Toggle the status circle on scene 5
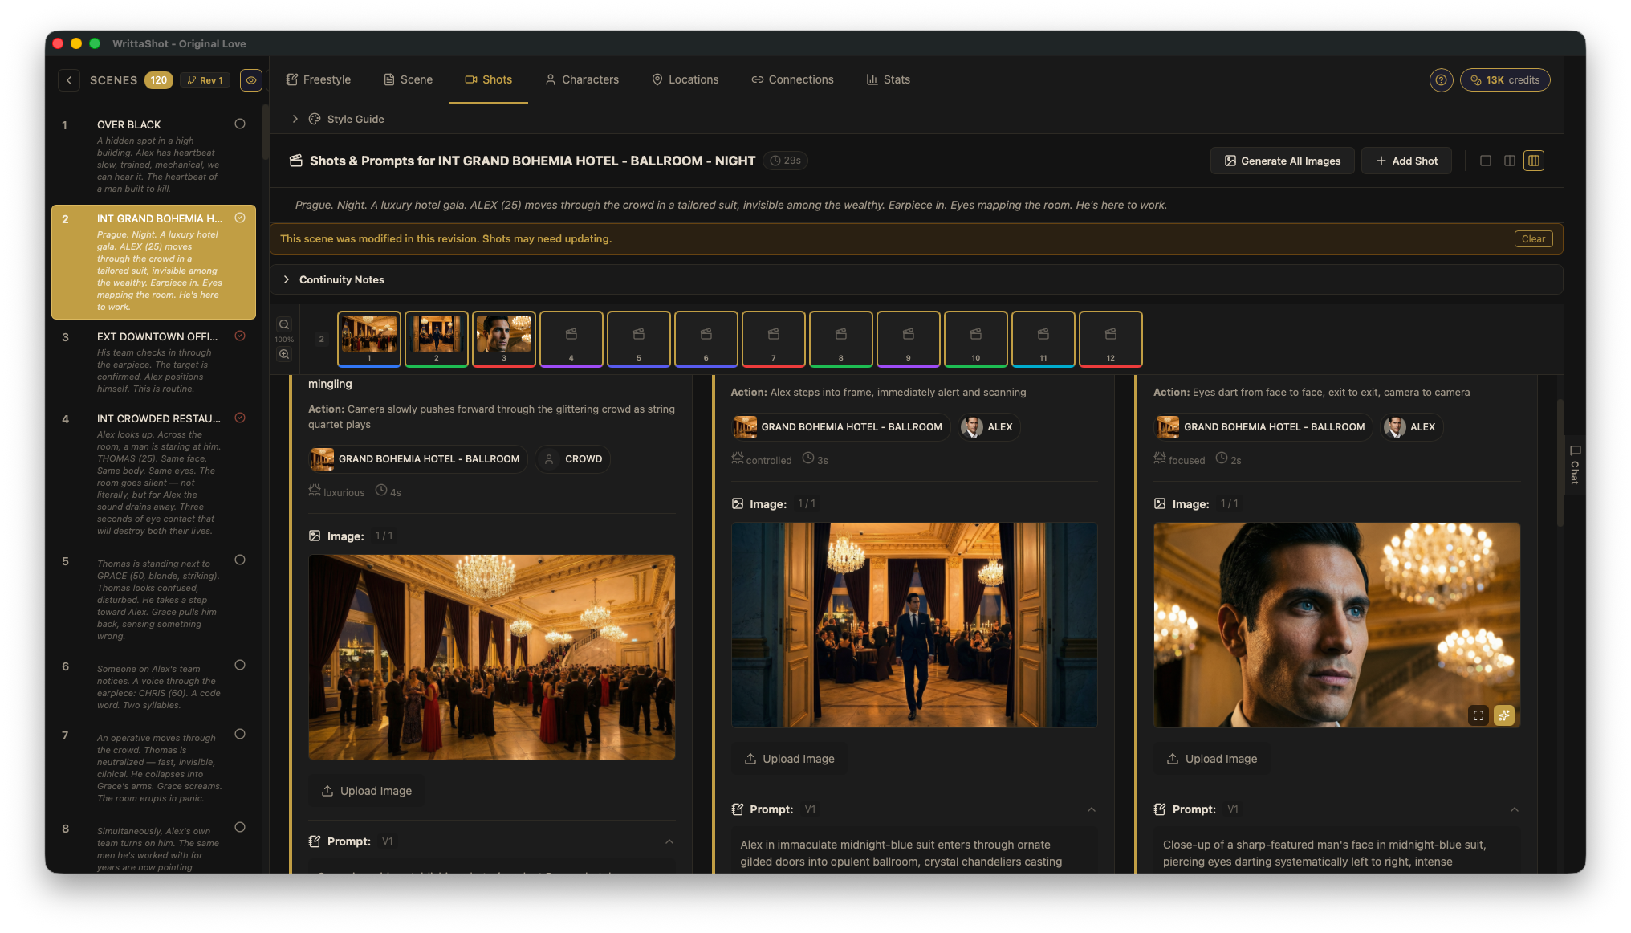The image size is (1631, 933). (x=240, y=560)
